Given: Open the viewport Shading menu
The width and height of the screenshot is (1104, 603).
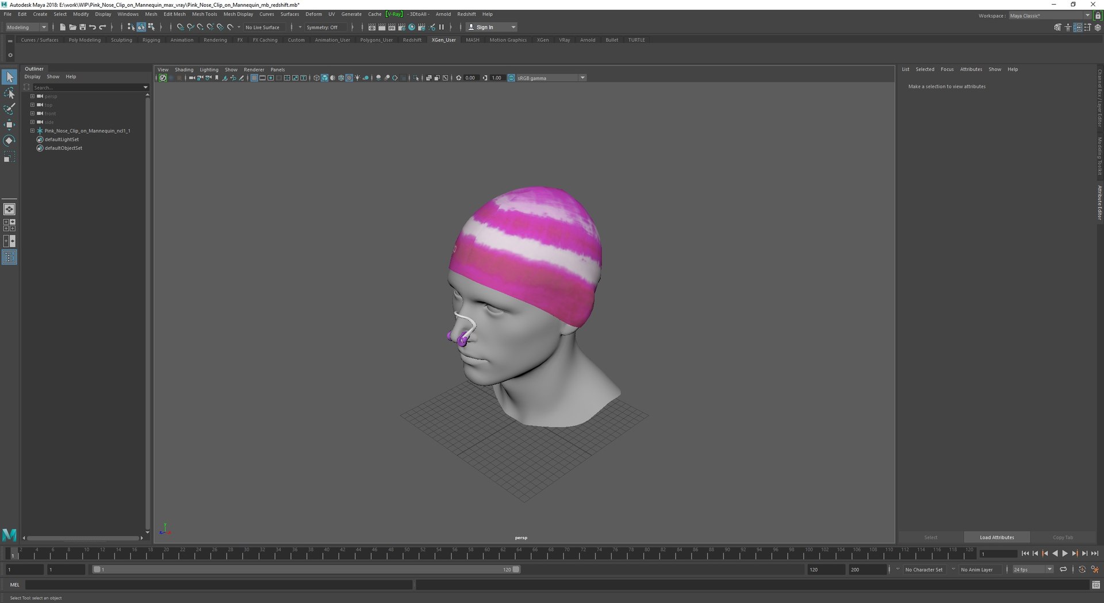Looking at the screenshot, I should click(184, 69).
